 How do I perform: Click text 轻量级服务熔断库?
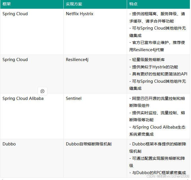(148, 60)
